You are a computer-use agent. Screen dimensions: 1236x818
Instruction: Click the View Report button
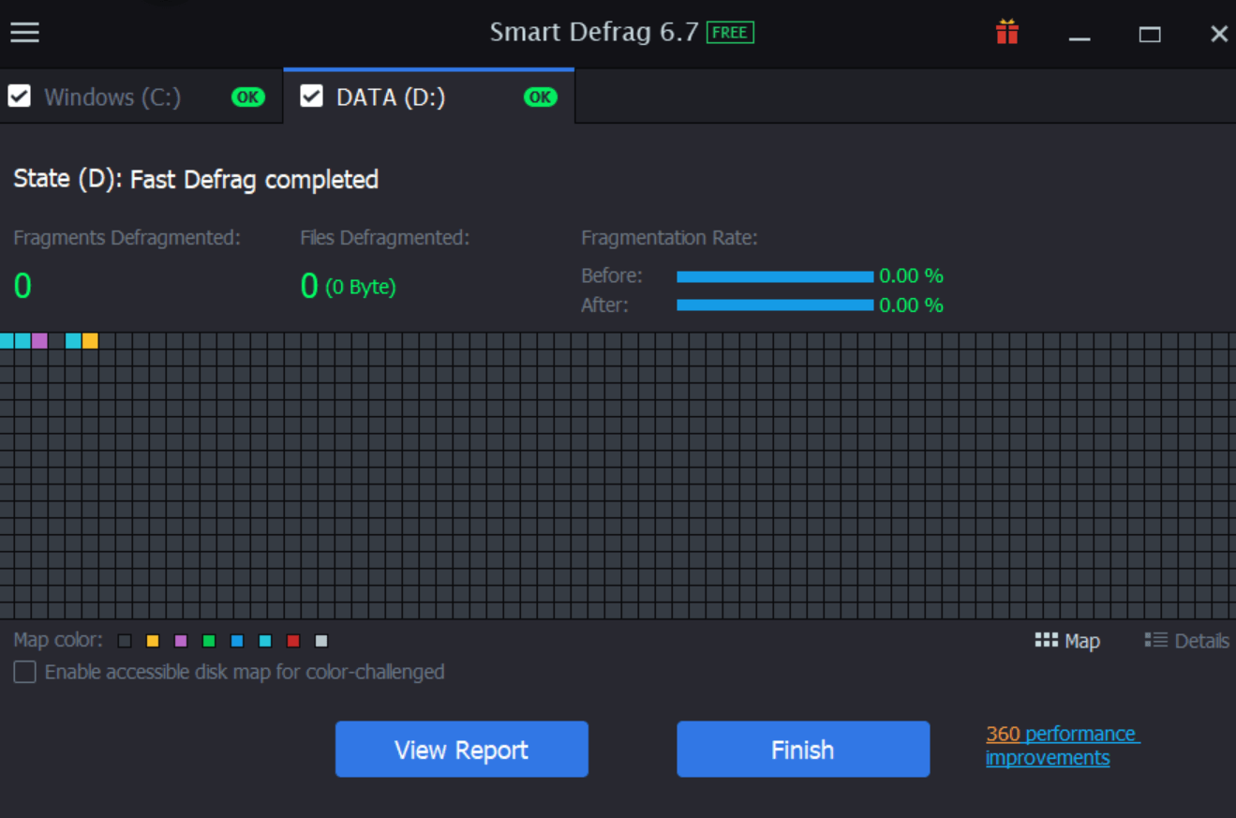[461, 749]
